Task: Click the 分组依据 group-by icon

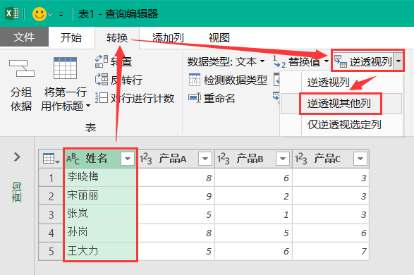Action: point(22,68)
